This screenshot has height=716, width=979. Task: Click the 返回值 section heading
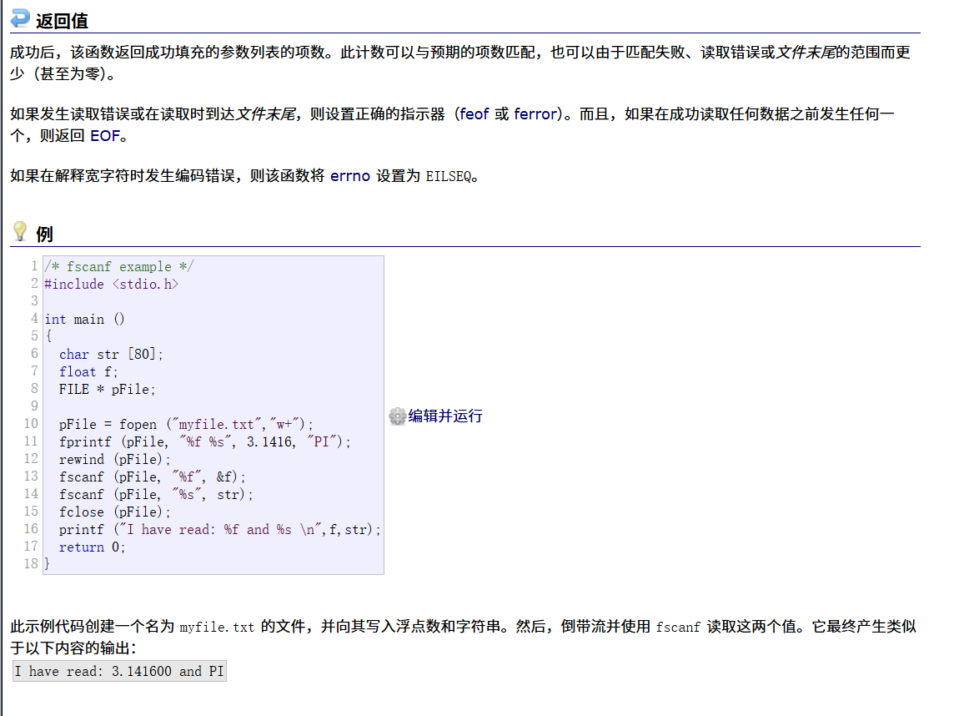(62, 21)
